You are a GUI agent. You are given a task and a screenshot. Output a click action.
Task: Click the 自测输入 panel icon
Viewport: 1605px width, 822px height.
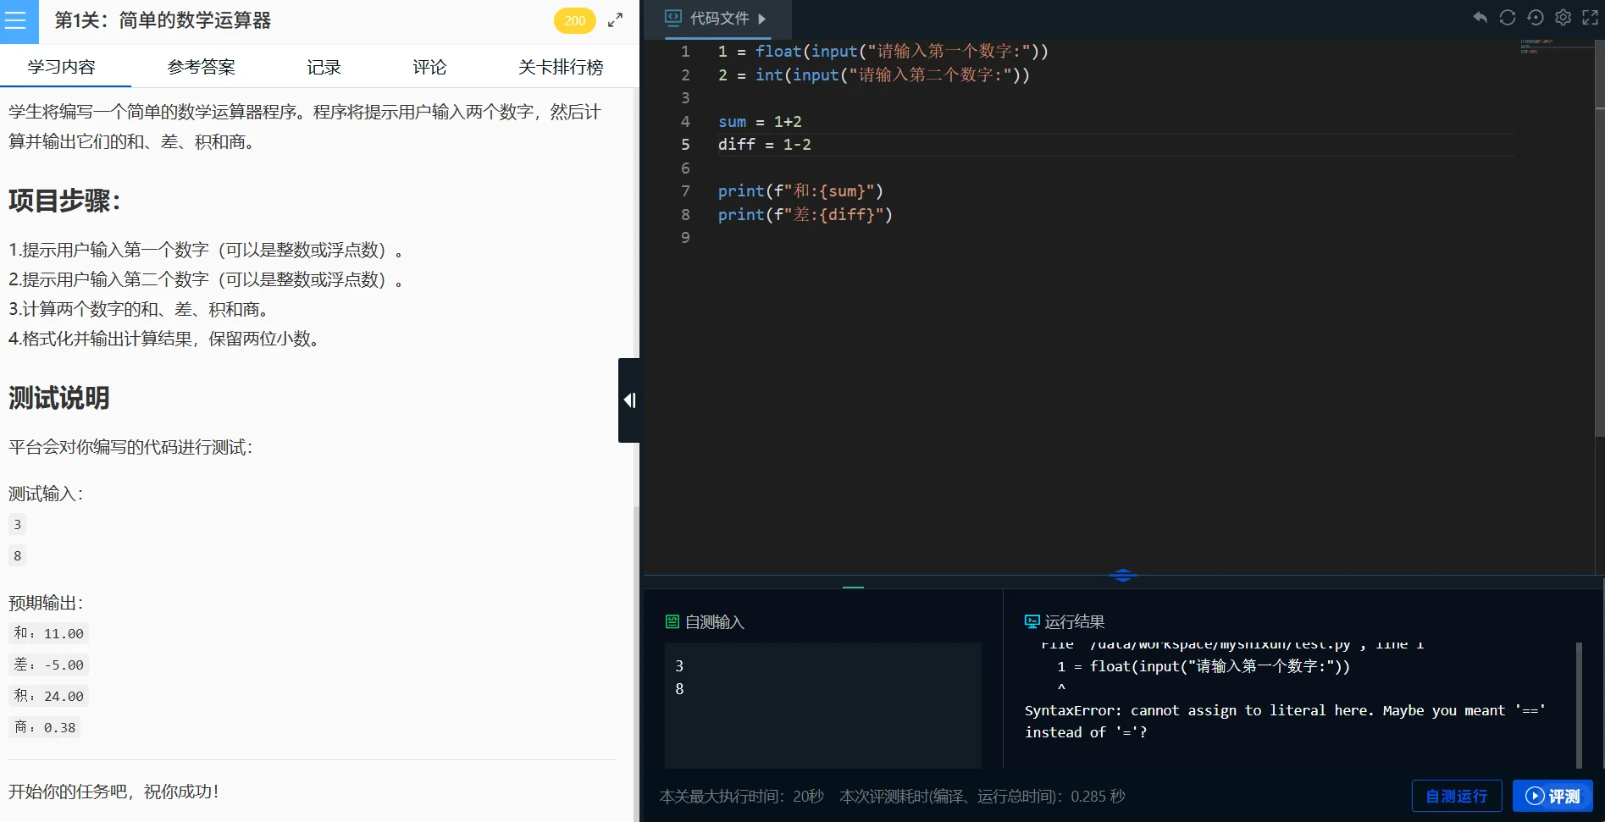click(x=671, y=621)
